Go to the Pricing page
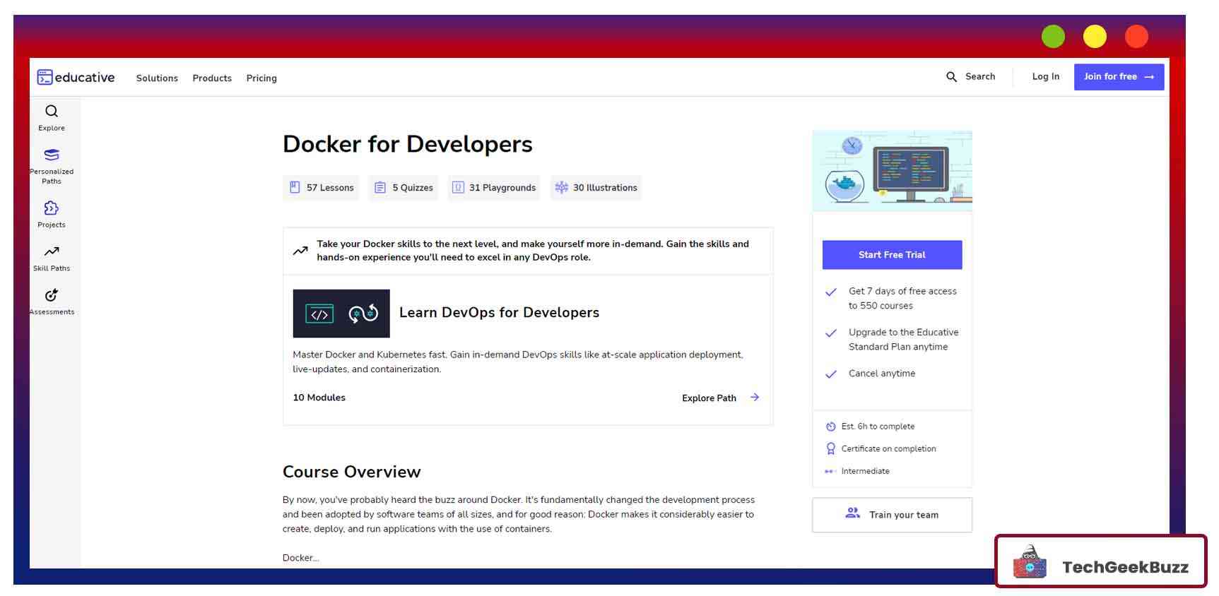The image size is (1219, 596). pyautogui.click(x=261, y=78)
